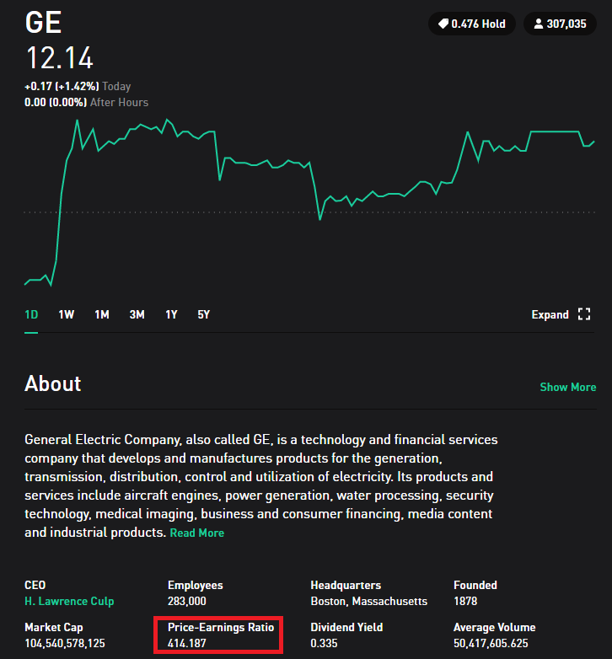This screenshot has width=612, height=659.
Task: Click the GE ticker heading
Action: click(x=43, y=22)
